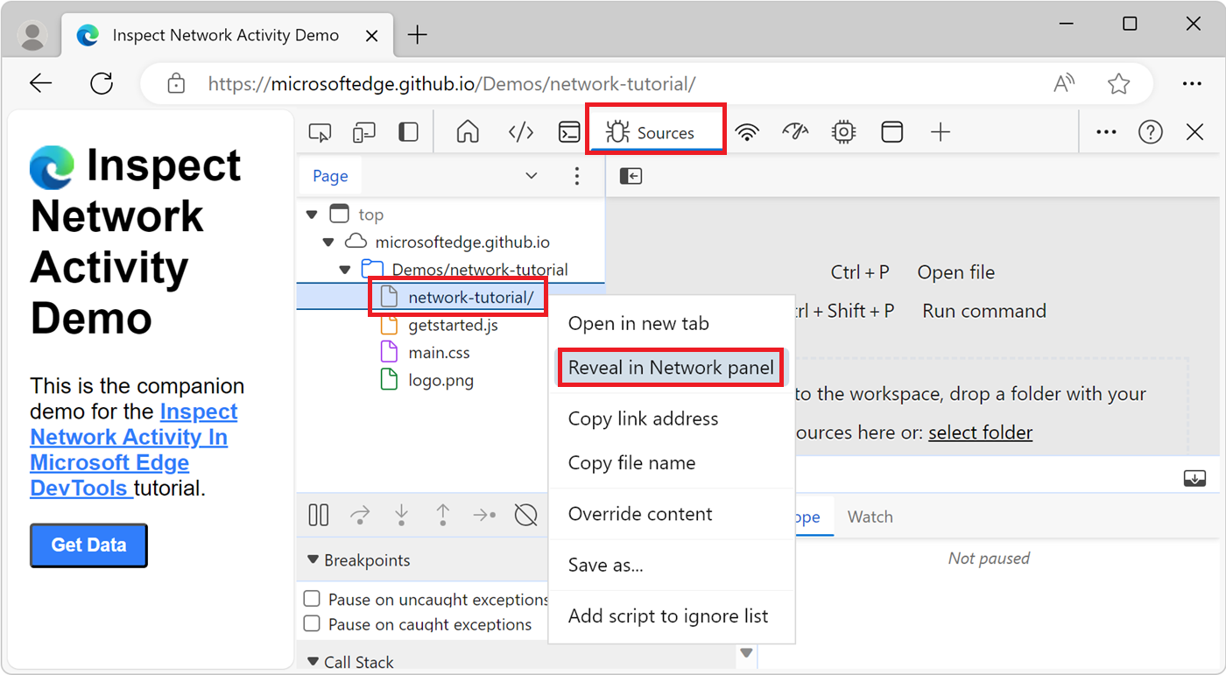Toggle device emulation mode
This screenshot has height=675, width=1226.
click(363, 131)
